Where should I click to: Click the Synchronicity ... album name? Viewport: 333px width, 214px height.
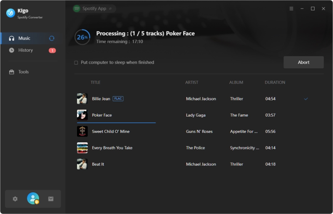[244, 148]
